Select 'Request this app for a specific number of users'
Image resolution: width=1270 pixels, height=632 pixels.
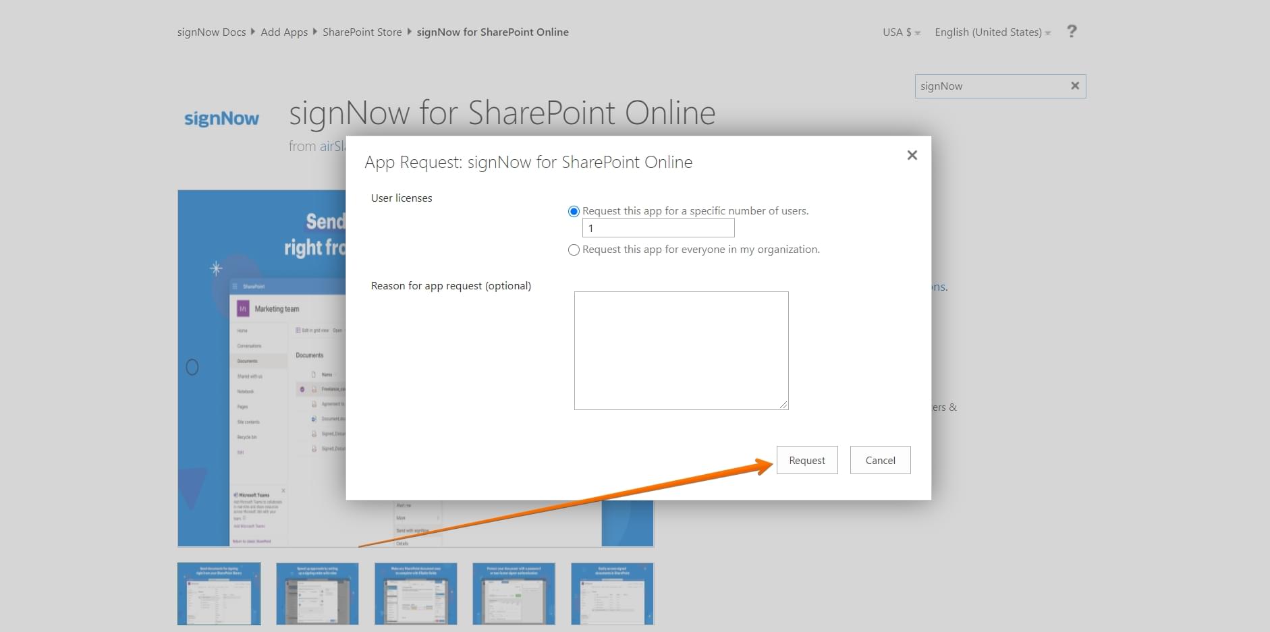[x=574, y=211]
